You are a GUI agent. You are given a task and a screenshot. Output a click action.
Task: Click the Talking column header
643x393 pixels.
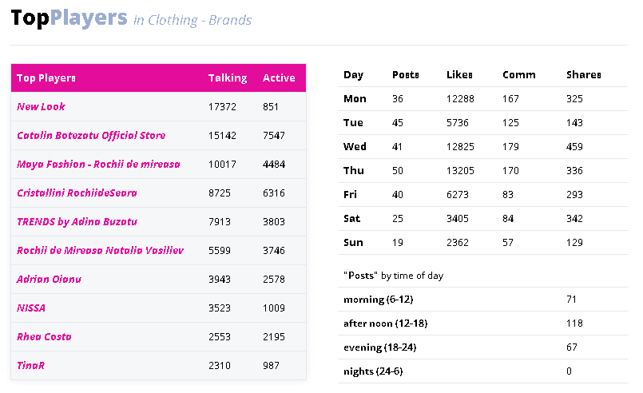coord(228,78)
